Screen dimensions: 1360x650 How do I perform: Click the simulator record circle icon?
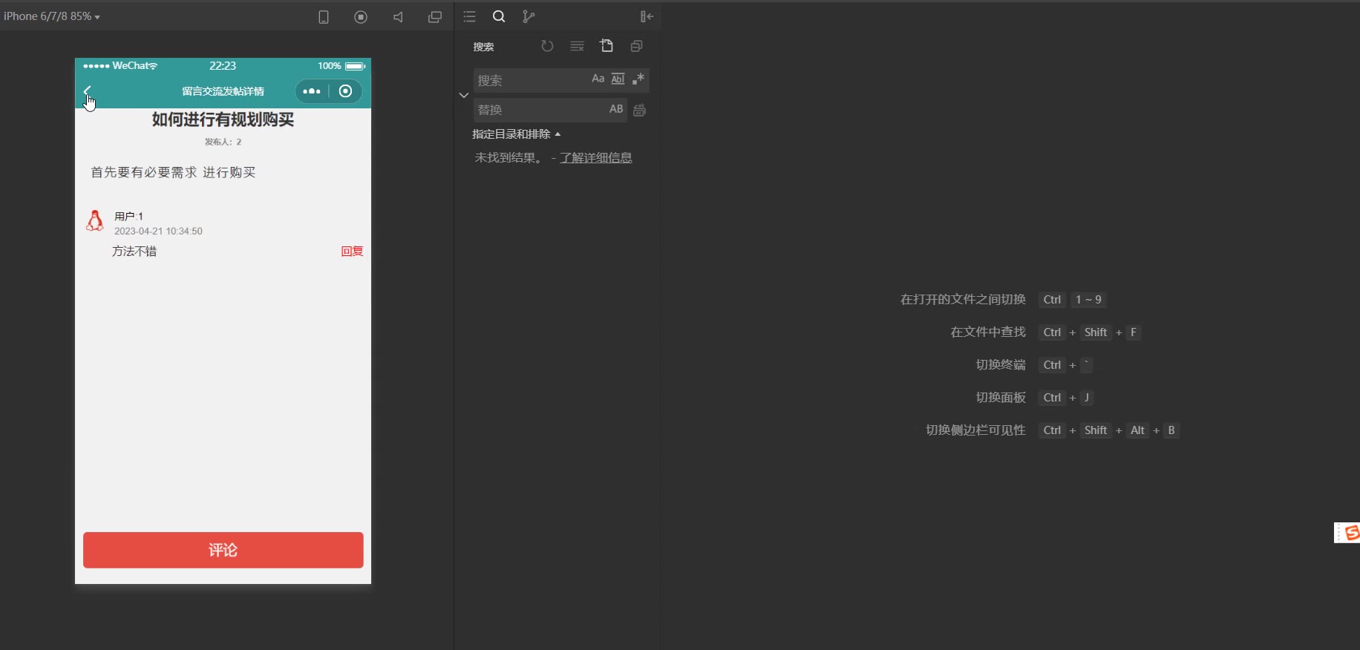coord(361,17)
